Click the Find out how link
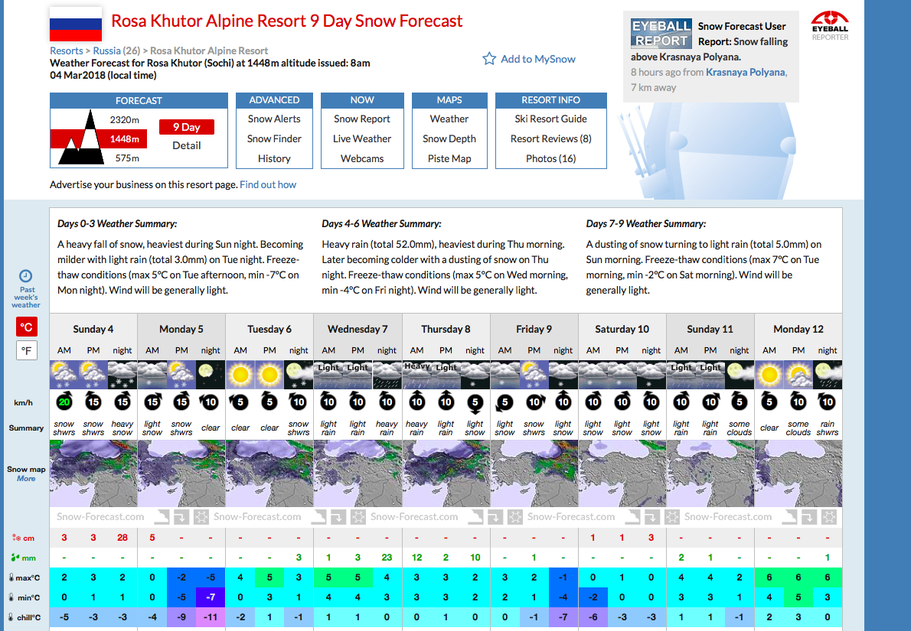The width and height of the screenshot is (911, 631). [268, 184]
